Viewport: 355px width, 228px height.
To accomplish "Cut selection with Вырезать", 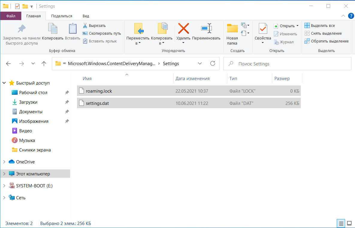I will click(x=94, y=25).
